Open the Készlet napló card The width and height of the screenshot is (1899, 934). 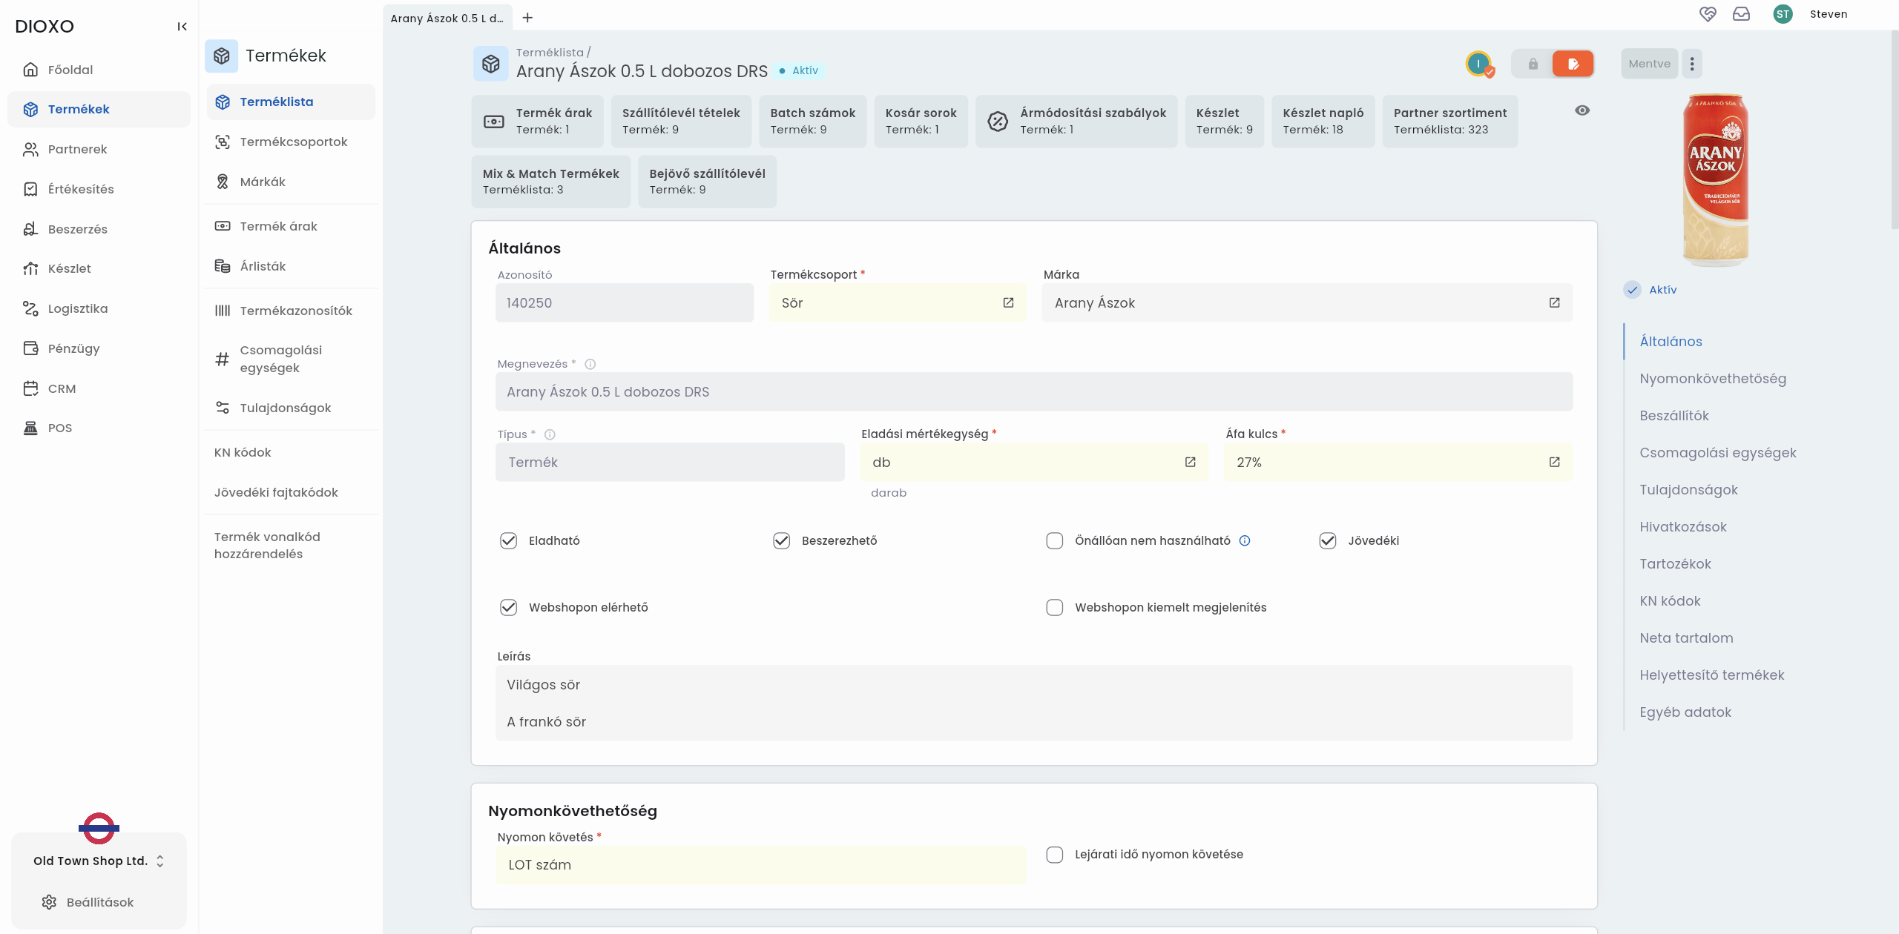(1323, 121)
